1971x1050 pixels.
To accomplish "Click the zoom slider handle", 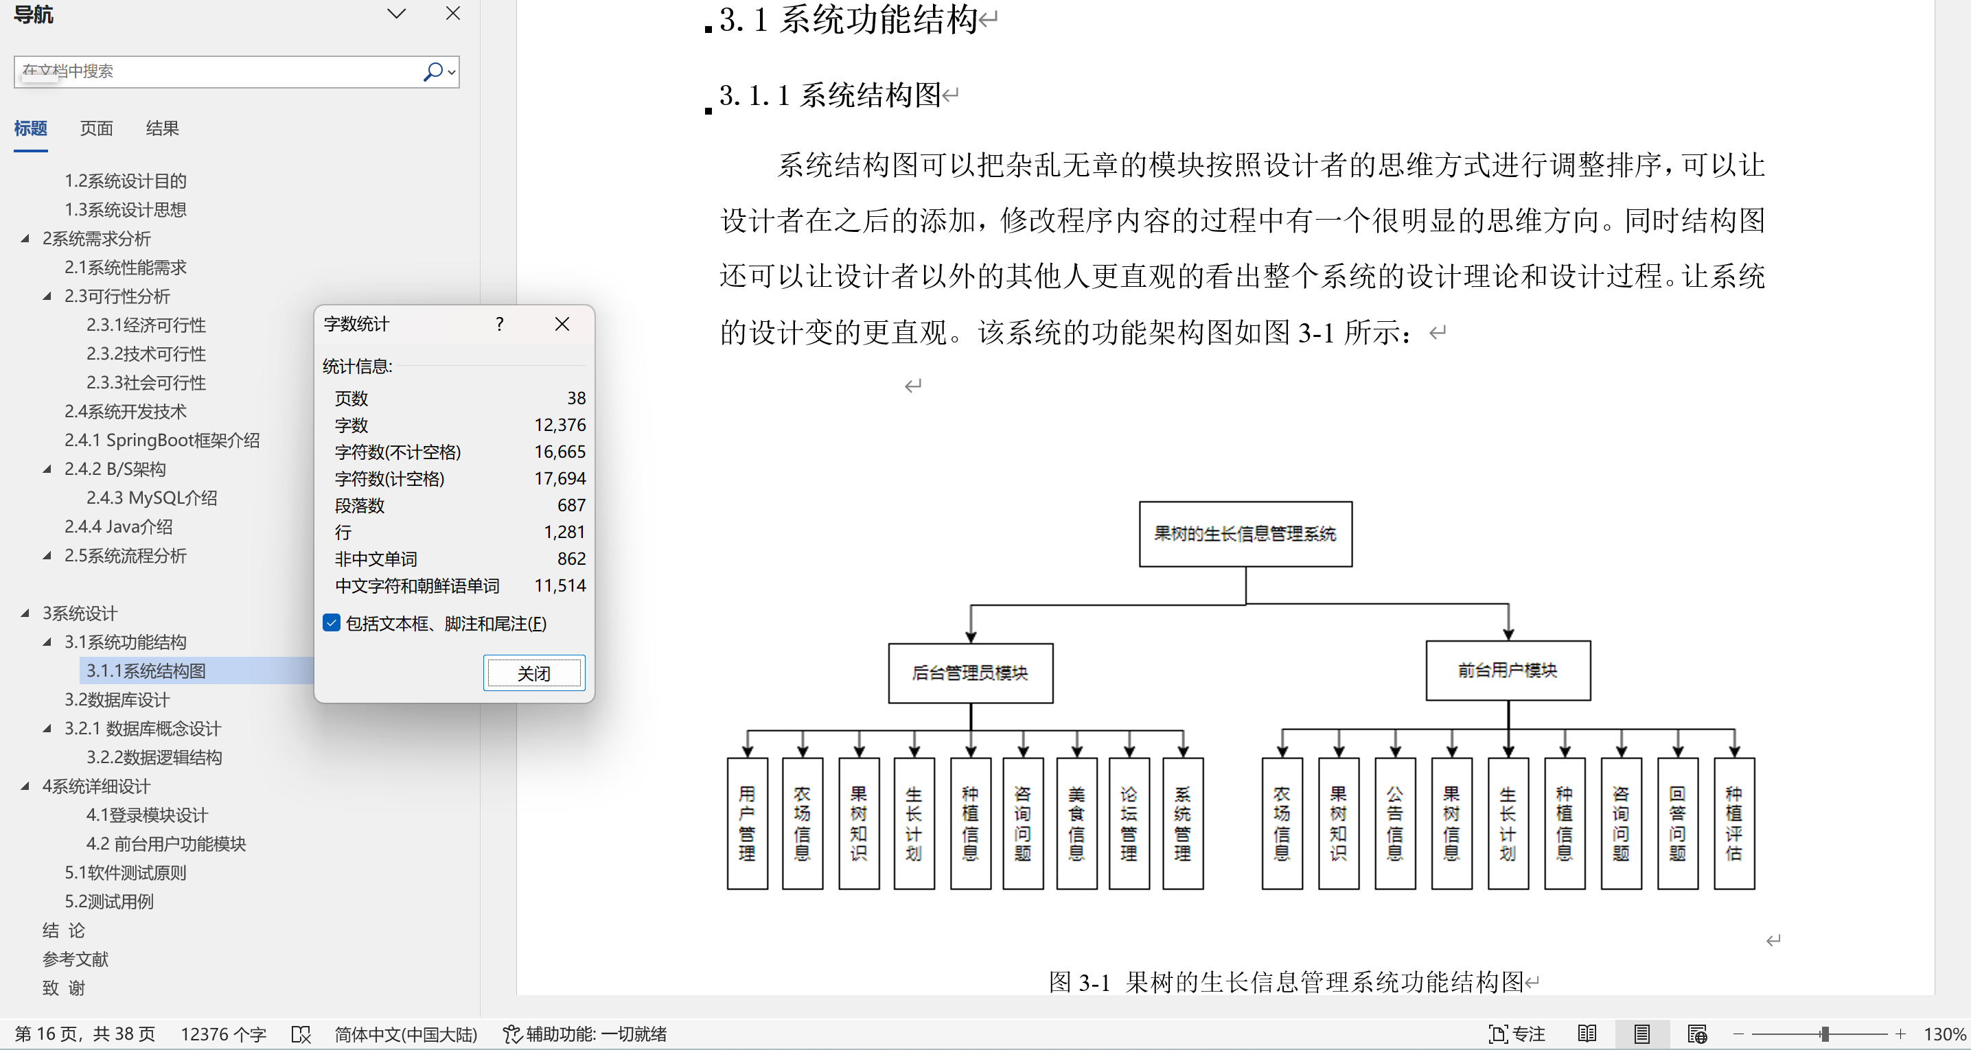I will (1825, 1034).
